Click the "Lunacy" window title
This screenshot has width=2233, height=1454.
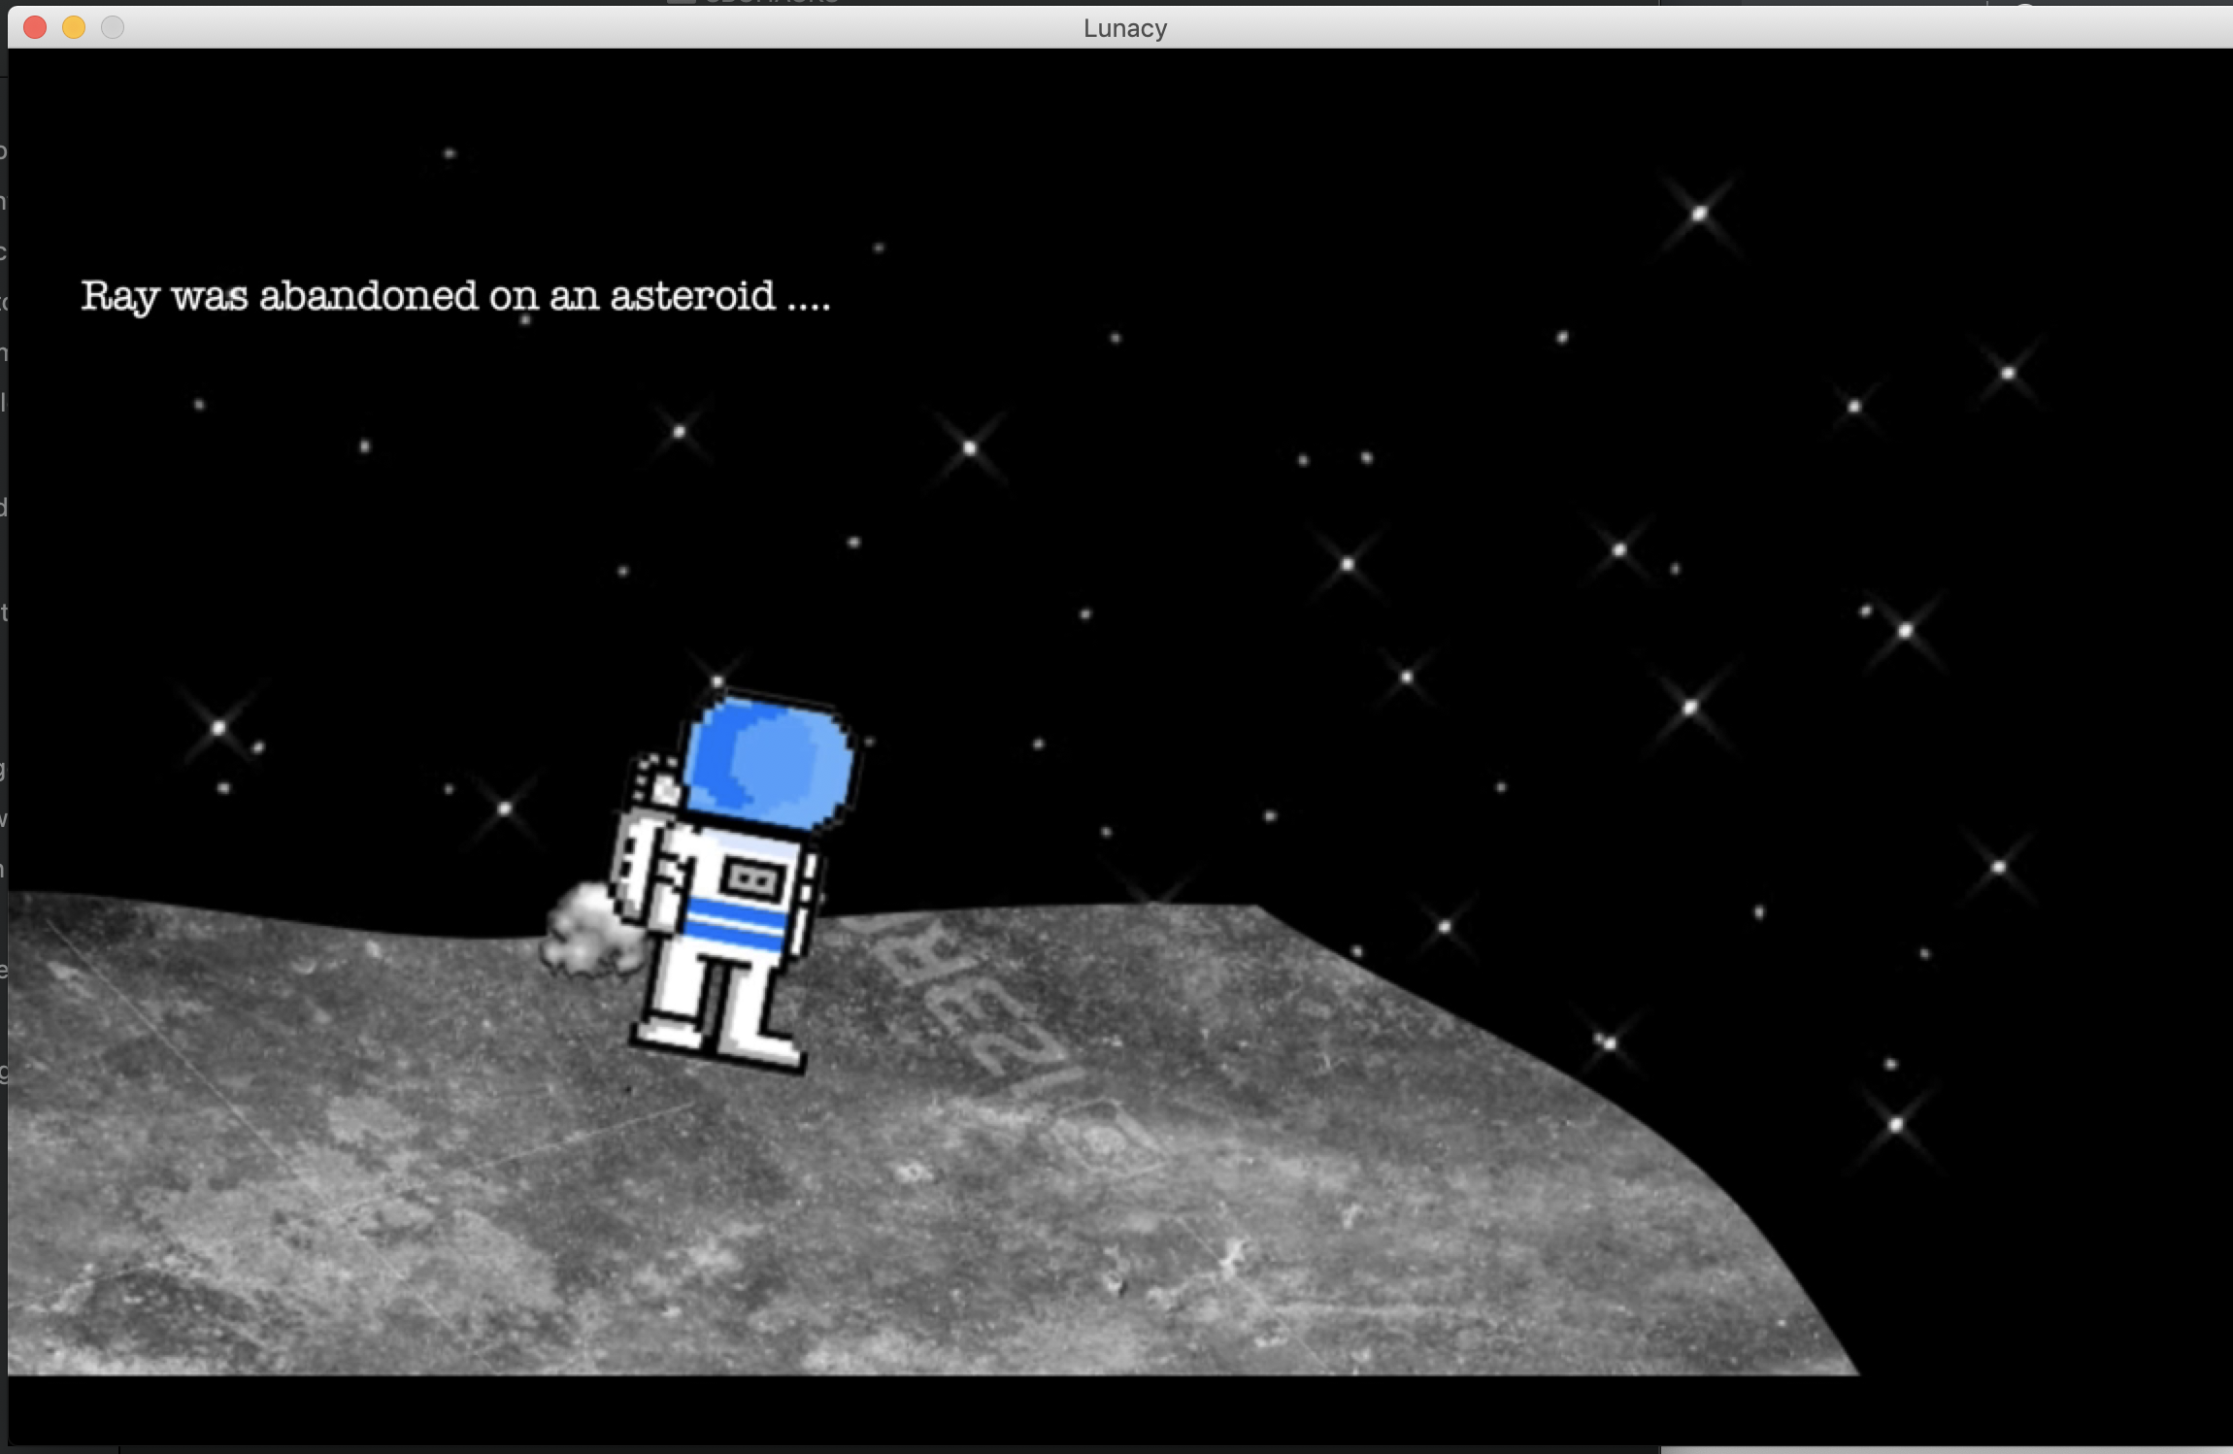(1124, 28)
